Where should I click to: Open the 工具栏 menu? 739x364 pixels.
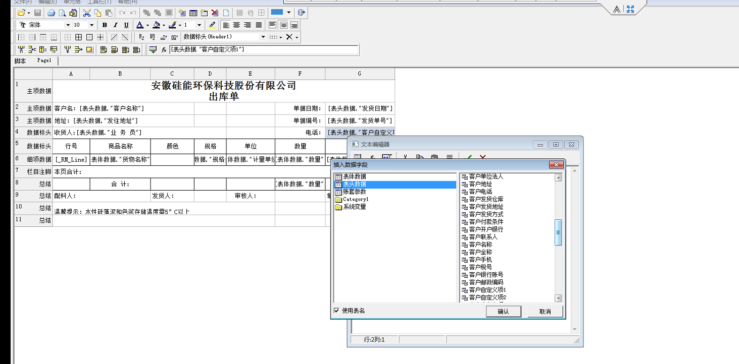[100, 2]
